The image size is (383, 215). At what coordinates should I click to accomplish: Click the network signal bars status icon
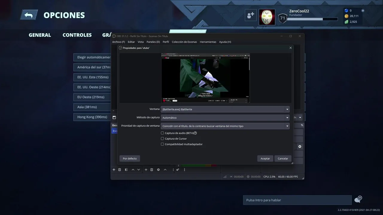coord(225,176)
